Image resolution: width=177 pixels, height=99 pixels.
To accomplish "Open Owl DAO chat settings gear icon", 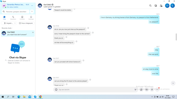I will 53,5.
